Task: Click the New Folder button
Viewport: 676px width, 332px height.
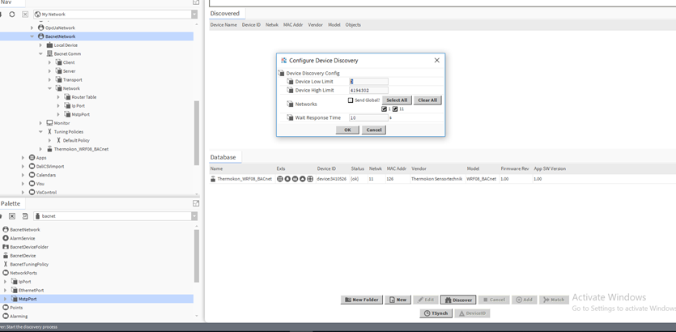Action: point(362,300)
